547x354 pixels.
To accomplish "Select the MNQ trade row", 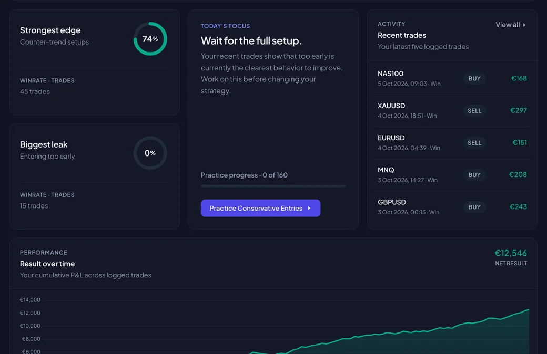I will (x=452, y=175).
